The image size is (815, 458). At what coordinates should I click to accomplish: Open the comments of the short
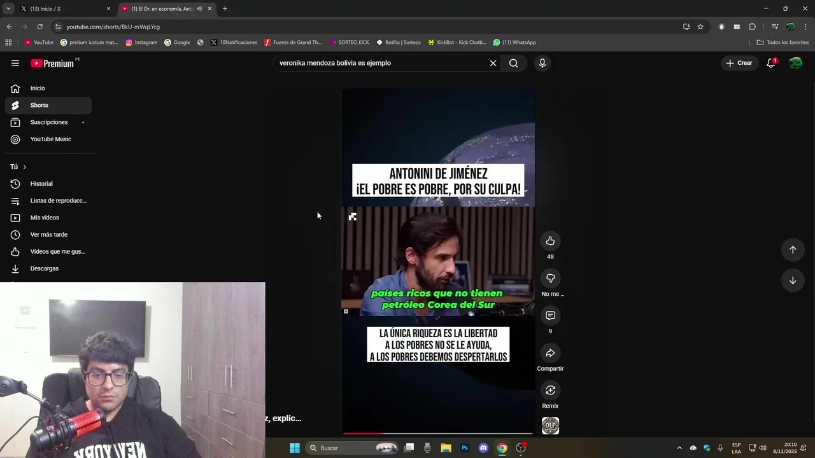(550, 316)
